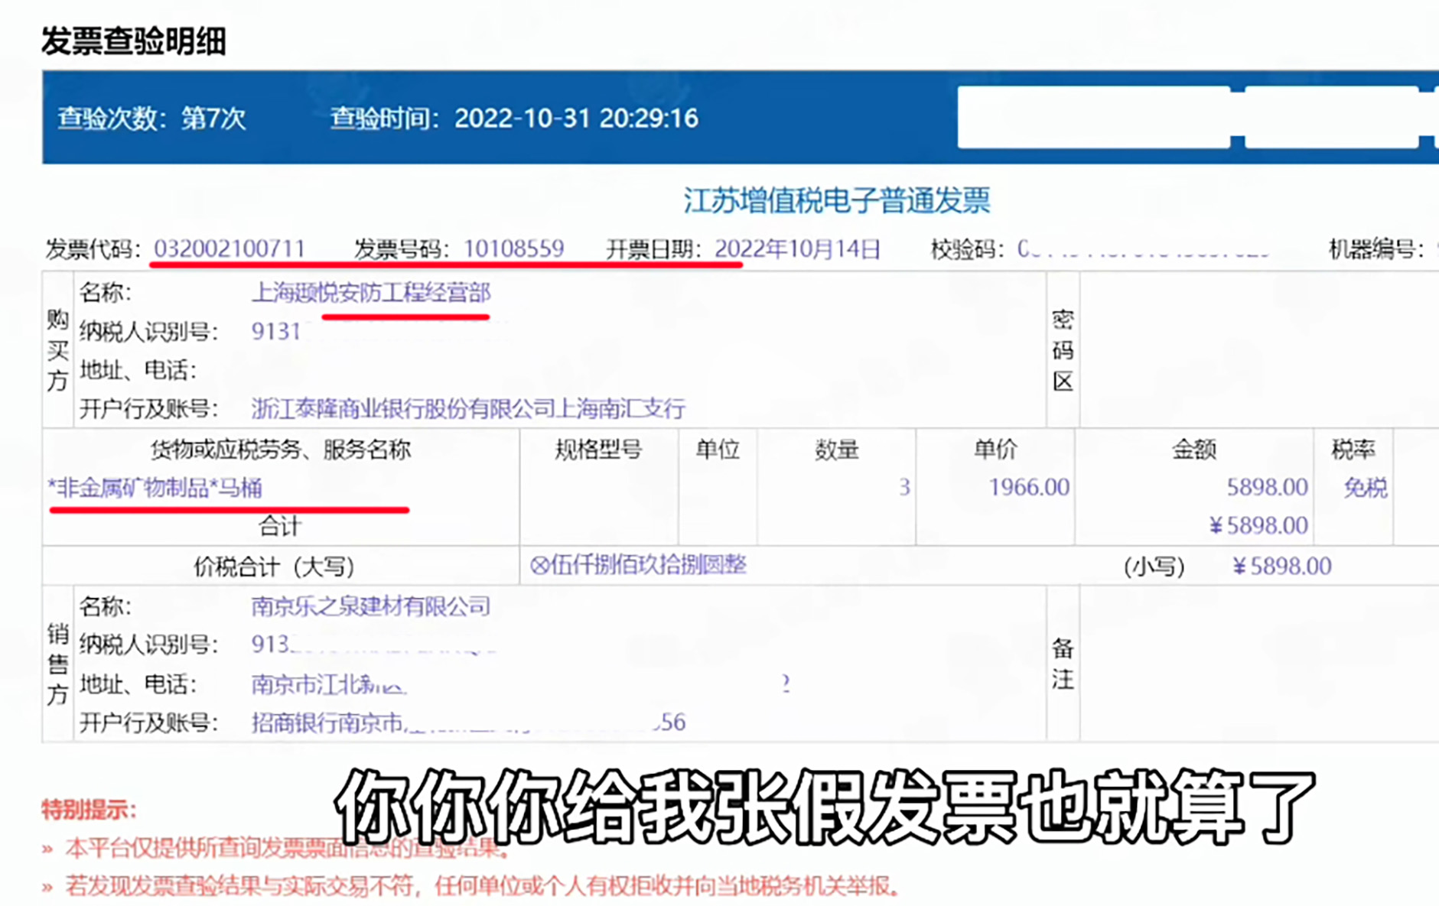
Task: Click the uppercase total ⊗伍仟捌佰玖拾捌圆整
Action: pyautogui.click(x=638, y=565)
